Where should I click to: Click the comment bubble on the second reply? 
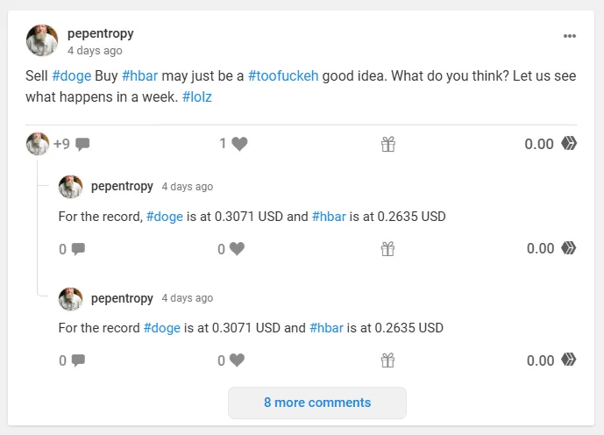78,360
